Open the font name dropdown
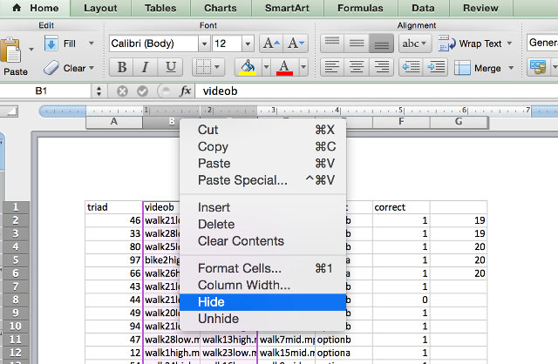This screenshot has height=364, width=558. 204,44
